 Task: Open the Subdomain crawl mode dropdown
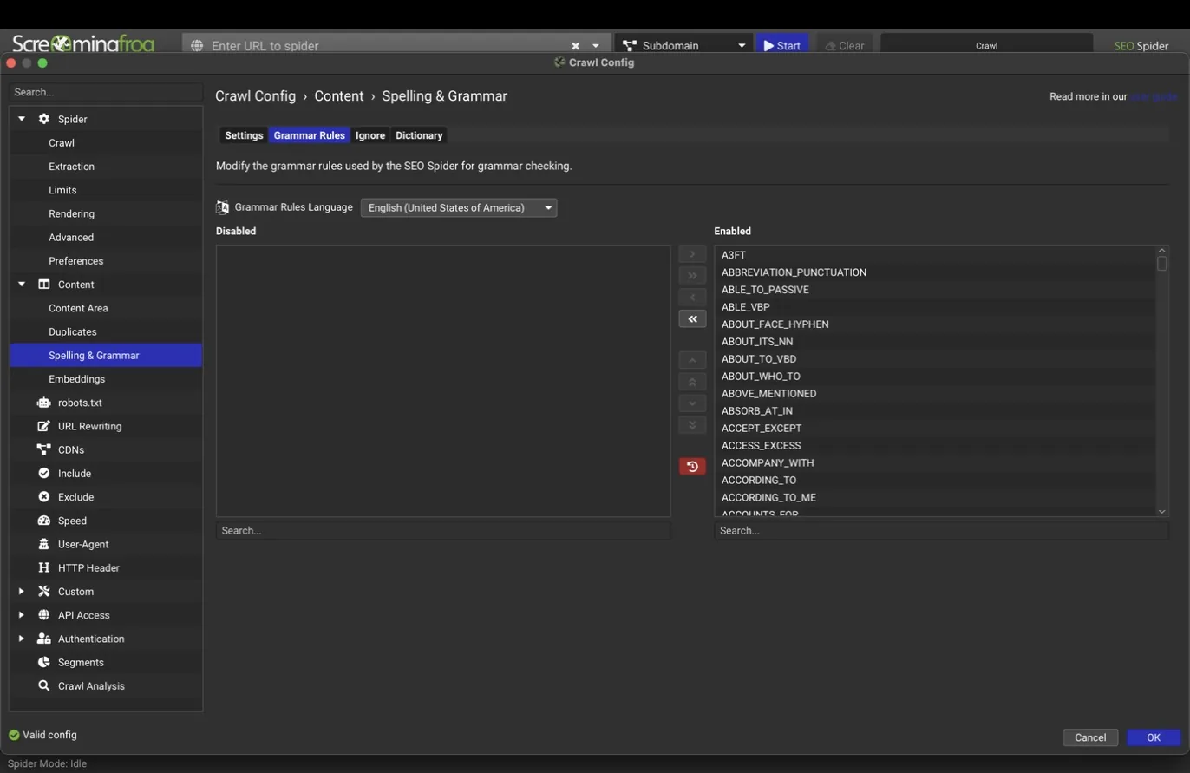683,46
